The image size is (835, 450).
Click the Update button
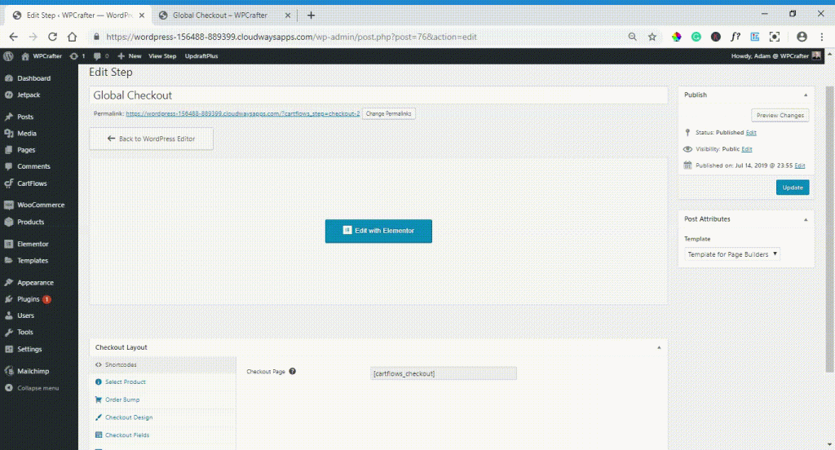(793, 187)
